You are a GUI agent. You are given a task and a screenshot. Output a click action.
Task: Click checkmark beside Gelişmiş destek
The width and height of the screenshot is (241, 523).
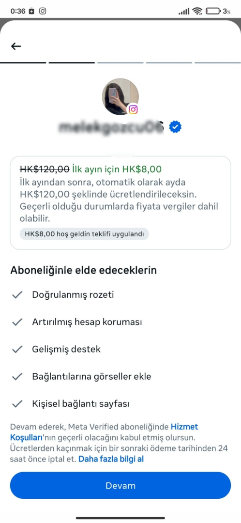click(x=17, y=349)
